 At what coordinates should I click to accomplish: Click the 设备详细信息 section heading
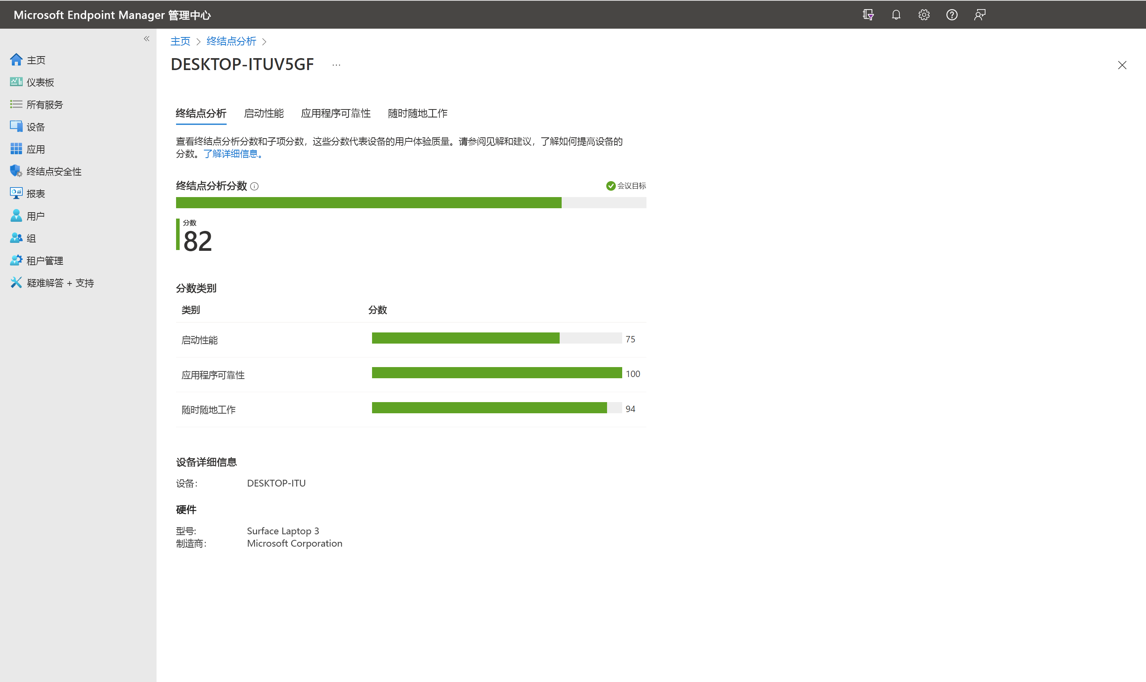[x=206, y=462]
